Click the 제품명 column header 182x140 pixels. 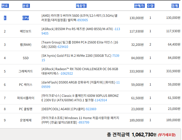81,6
